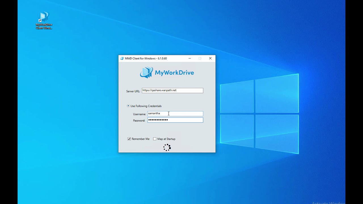The width and height of the screenshot is (363, 204).
Task: Open the MyWorkDrive Client desktop shortcut
Action: pos(44,20)
